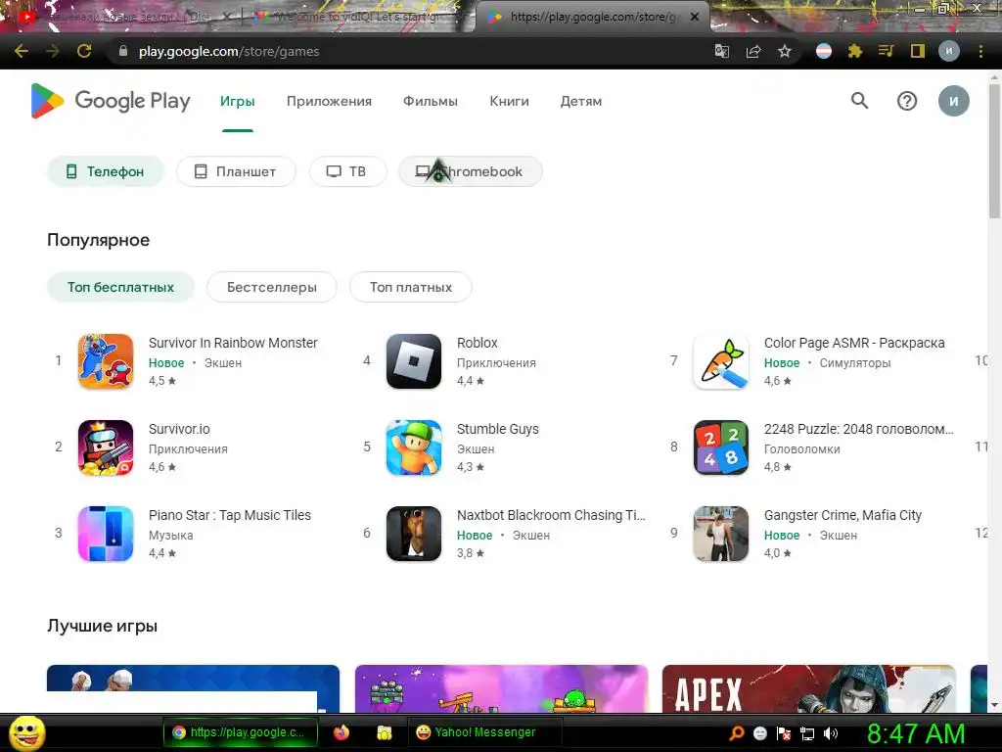Toggle the browser side panel icon
This screenshot has height=752, width=1002.
click(918, 51)
